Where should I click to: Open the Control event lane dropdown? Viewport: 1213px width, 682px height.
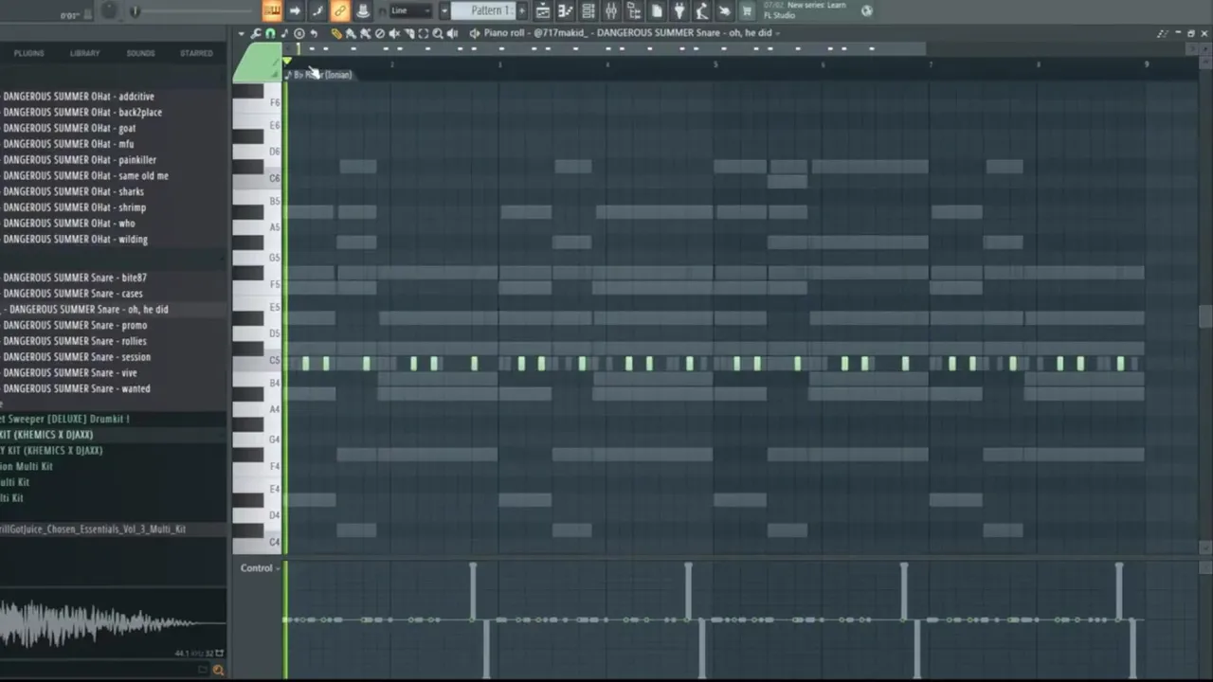coord(261,568)
